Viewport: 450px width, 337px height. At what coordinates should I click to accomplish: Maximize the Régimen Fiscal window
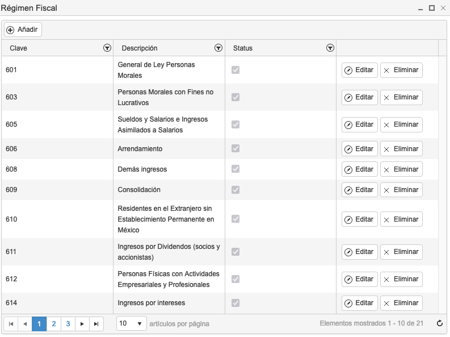(x=432, y=8)
